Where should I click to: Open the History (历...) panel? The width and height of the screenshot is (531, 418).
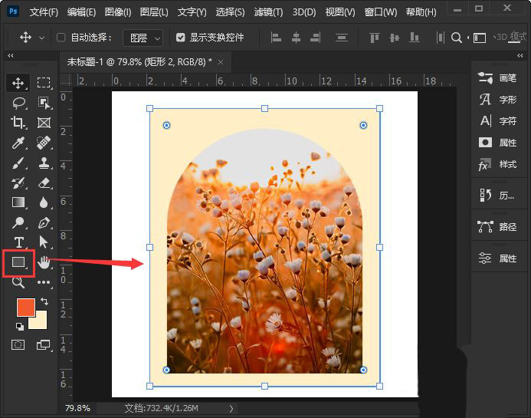(497, 196)
